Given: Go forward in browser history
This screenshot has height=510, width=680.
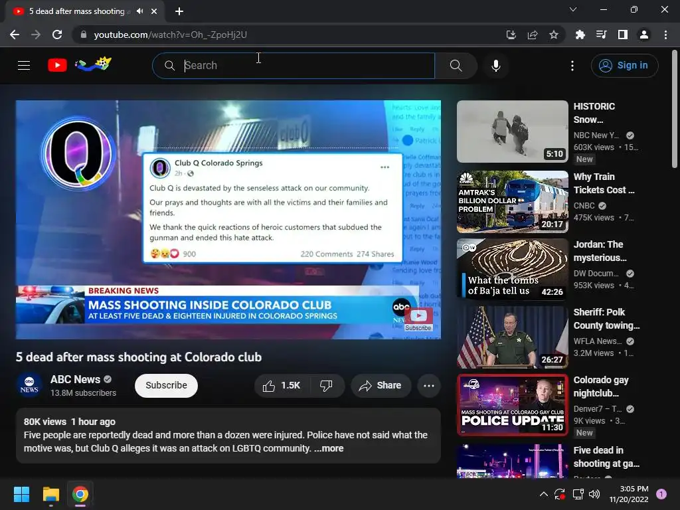Looking at the screenshot, I should pos(36,35).
